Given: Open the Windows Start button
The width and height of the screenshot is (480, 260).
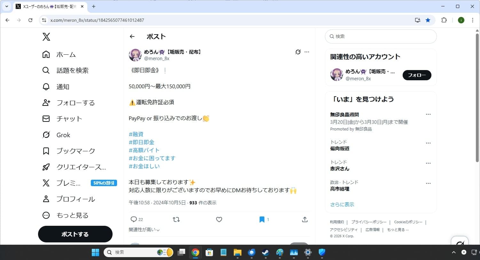Looking at the screenshot, I should click(95, 252).
